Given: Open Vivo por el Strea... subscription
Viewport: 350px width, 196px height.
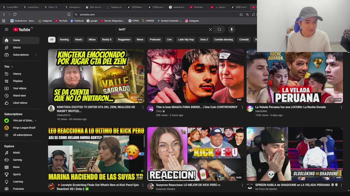Looking at the screenshot, I should tap(21, 121).
